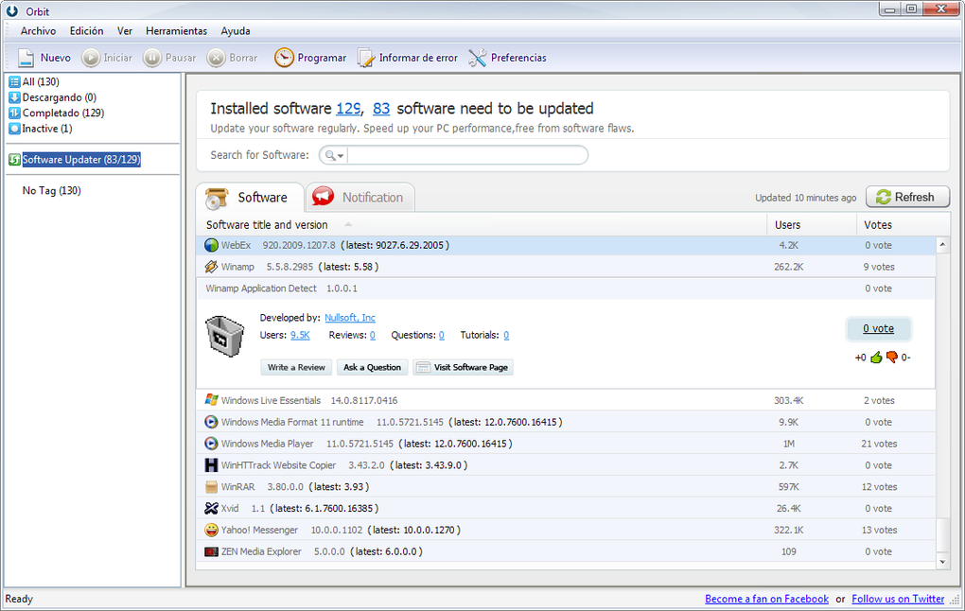Open Preferencias from the toolbar
The image size is (965, 611).
pos(479,57)
